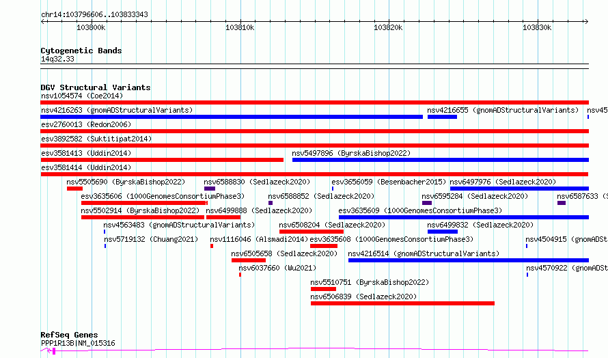
Task: Open nsv6595284 (Sedlazeck2020) label
Action: tap(475, 196)
